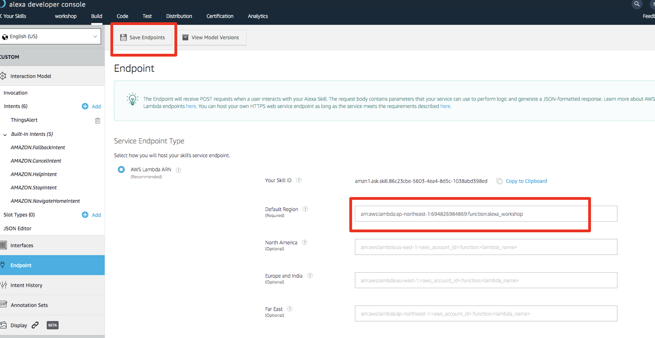Open Display section in sidebar
This screenshot has height=338, width=655.
pos(51,325)
